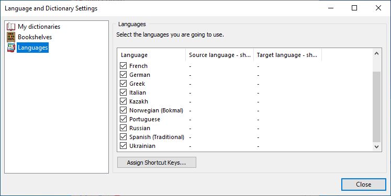Click the language list scroll up arrow
Viewport: 391px width, 196px height.
coord(376,53)
